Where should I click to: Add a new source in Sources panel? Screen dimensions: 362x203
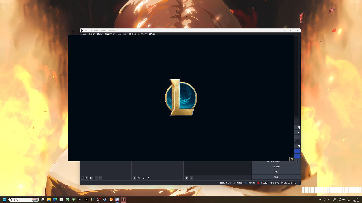coord(134,178)
